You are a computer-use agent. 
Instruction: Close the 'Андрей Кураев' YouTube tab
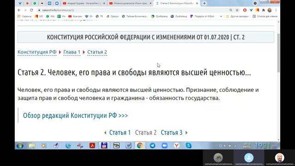tap(104, 3)
